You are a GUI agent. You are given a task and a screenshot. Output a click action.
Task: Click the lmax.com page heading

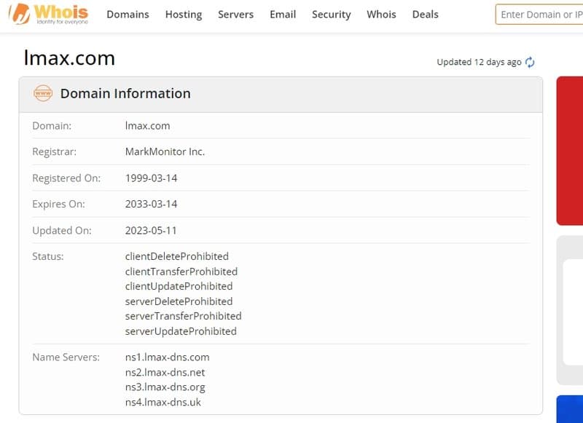(70, 58)
